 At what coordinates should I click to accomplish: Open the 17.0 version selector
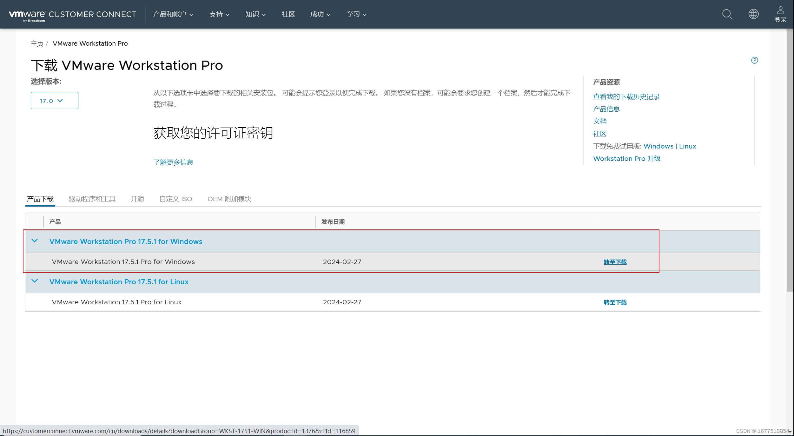click(x=55, y=101)
